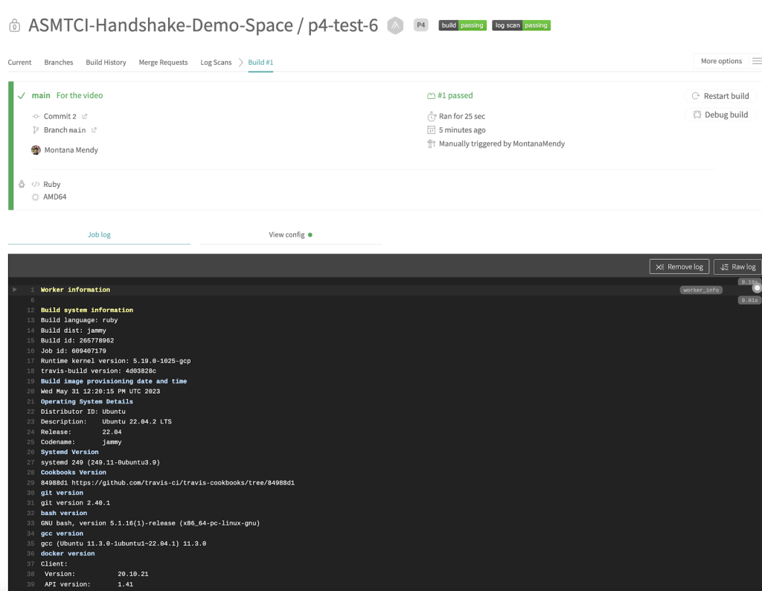Click the Debug build button
The image size is (762, 591).
point(720,115)
